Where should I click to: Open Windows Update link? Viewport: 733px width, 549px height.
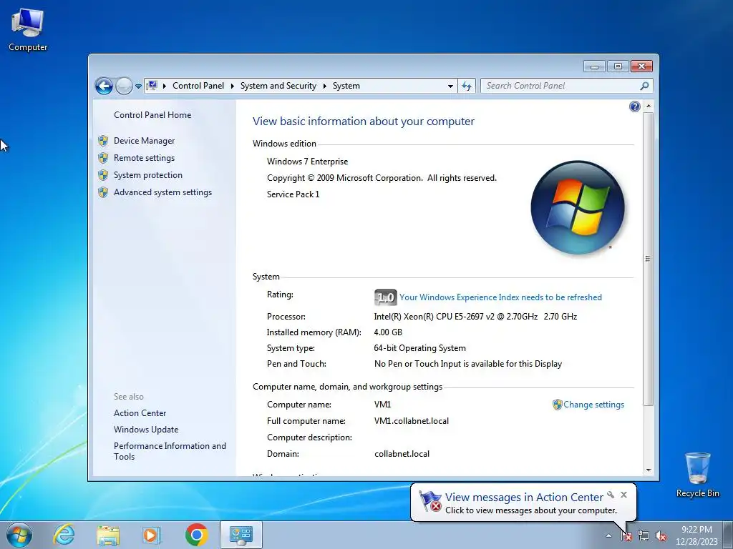(x=146, y=430)
